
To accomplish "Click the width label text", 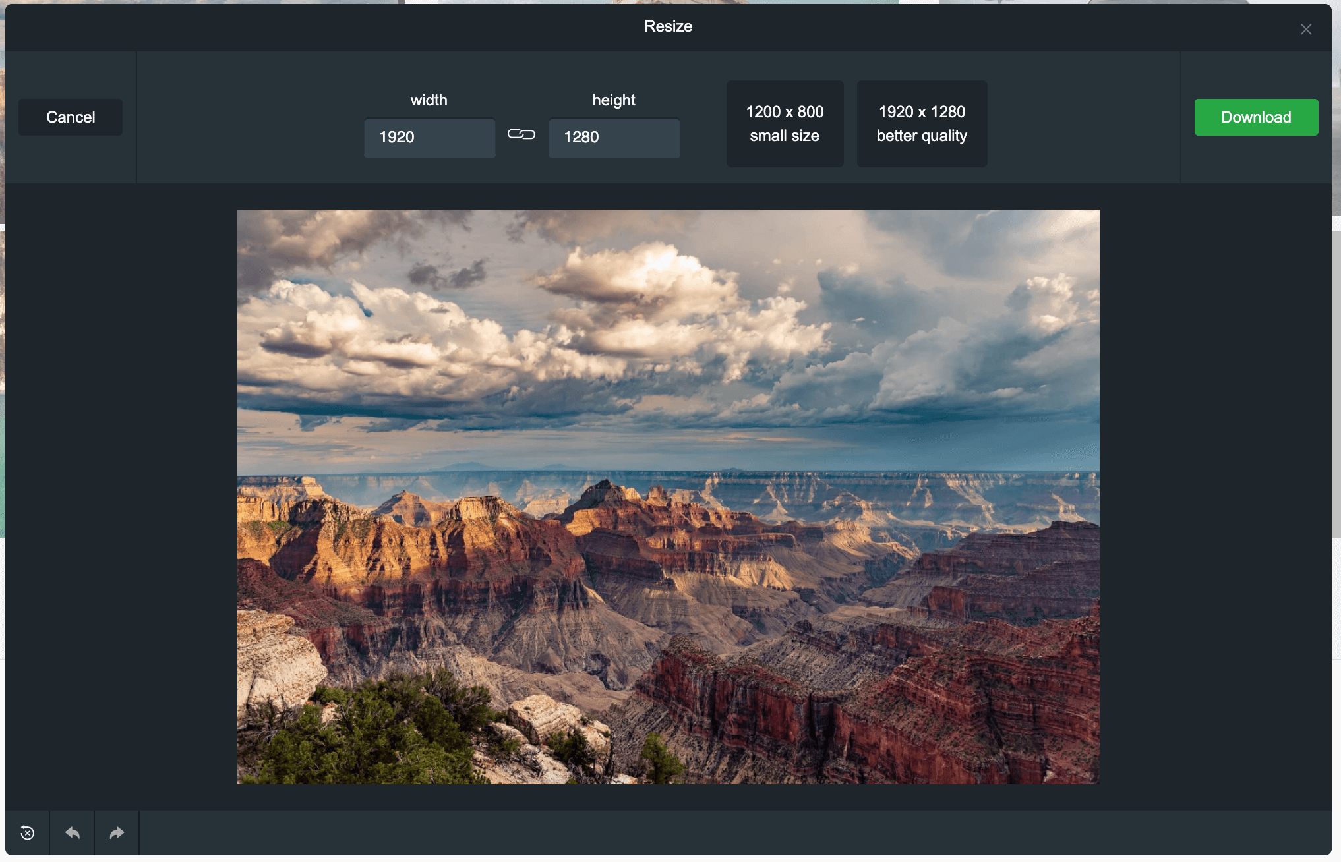I will point(429,100).
